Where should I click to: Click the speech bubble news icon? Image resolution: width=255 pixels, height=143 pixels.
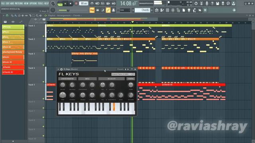[x=228, y=4]
